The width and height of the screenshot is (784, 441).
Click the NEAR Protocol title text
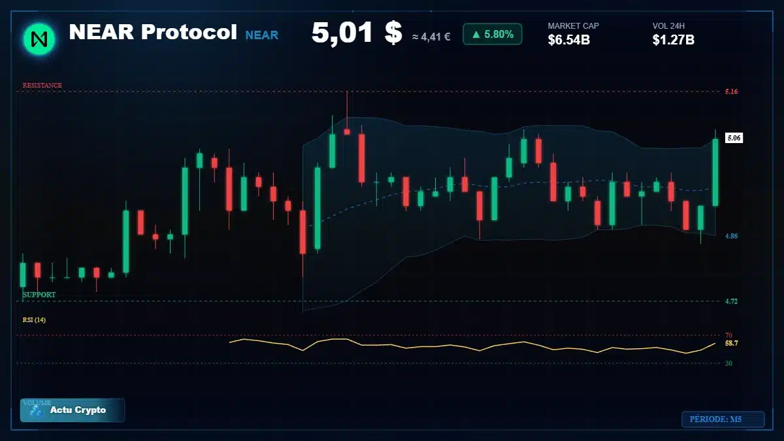[153, 32]
